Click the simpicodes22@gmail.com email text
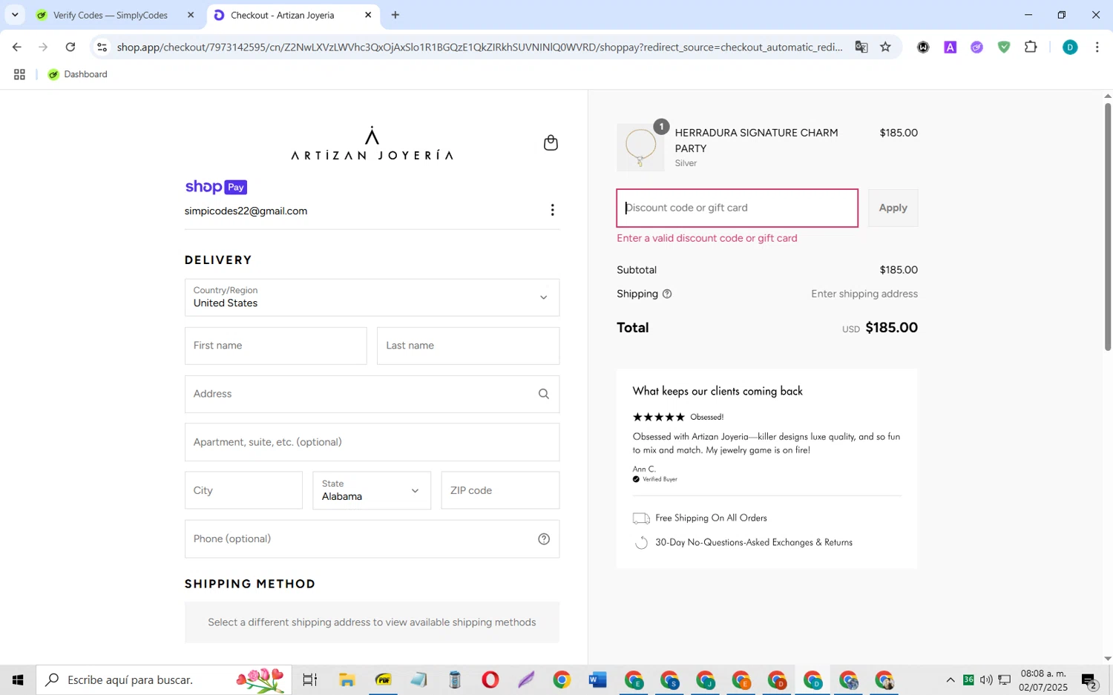The height and width of the screenshot is (695, 1113). point(246,211)
